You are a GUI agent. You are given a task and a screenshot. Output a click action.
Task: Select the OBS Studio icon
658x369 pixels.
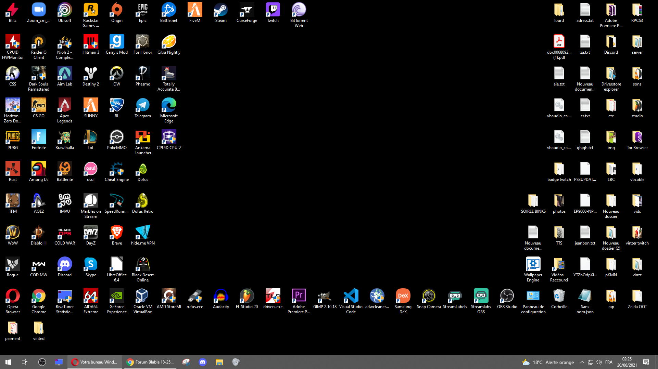(x=507, y=299)
